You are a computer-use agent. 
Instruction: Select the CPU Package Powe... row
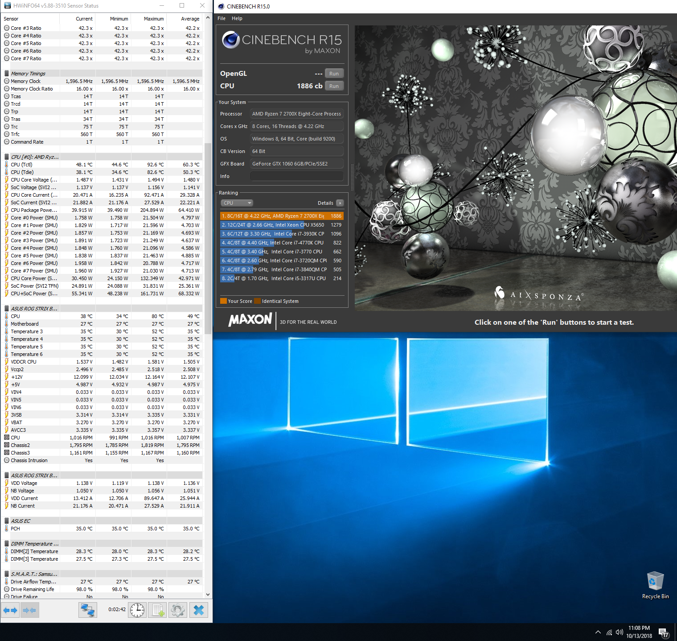click(102, 210)
